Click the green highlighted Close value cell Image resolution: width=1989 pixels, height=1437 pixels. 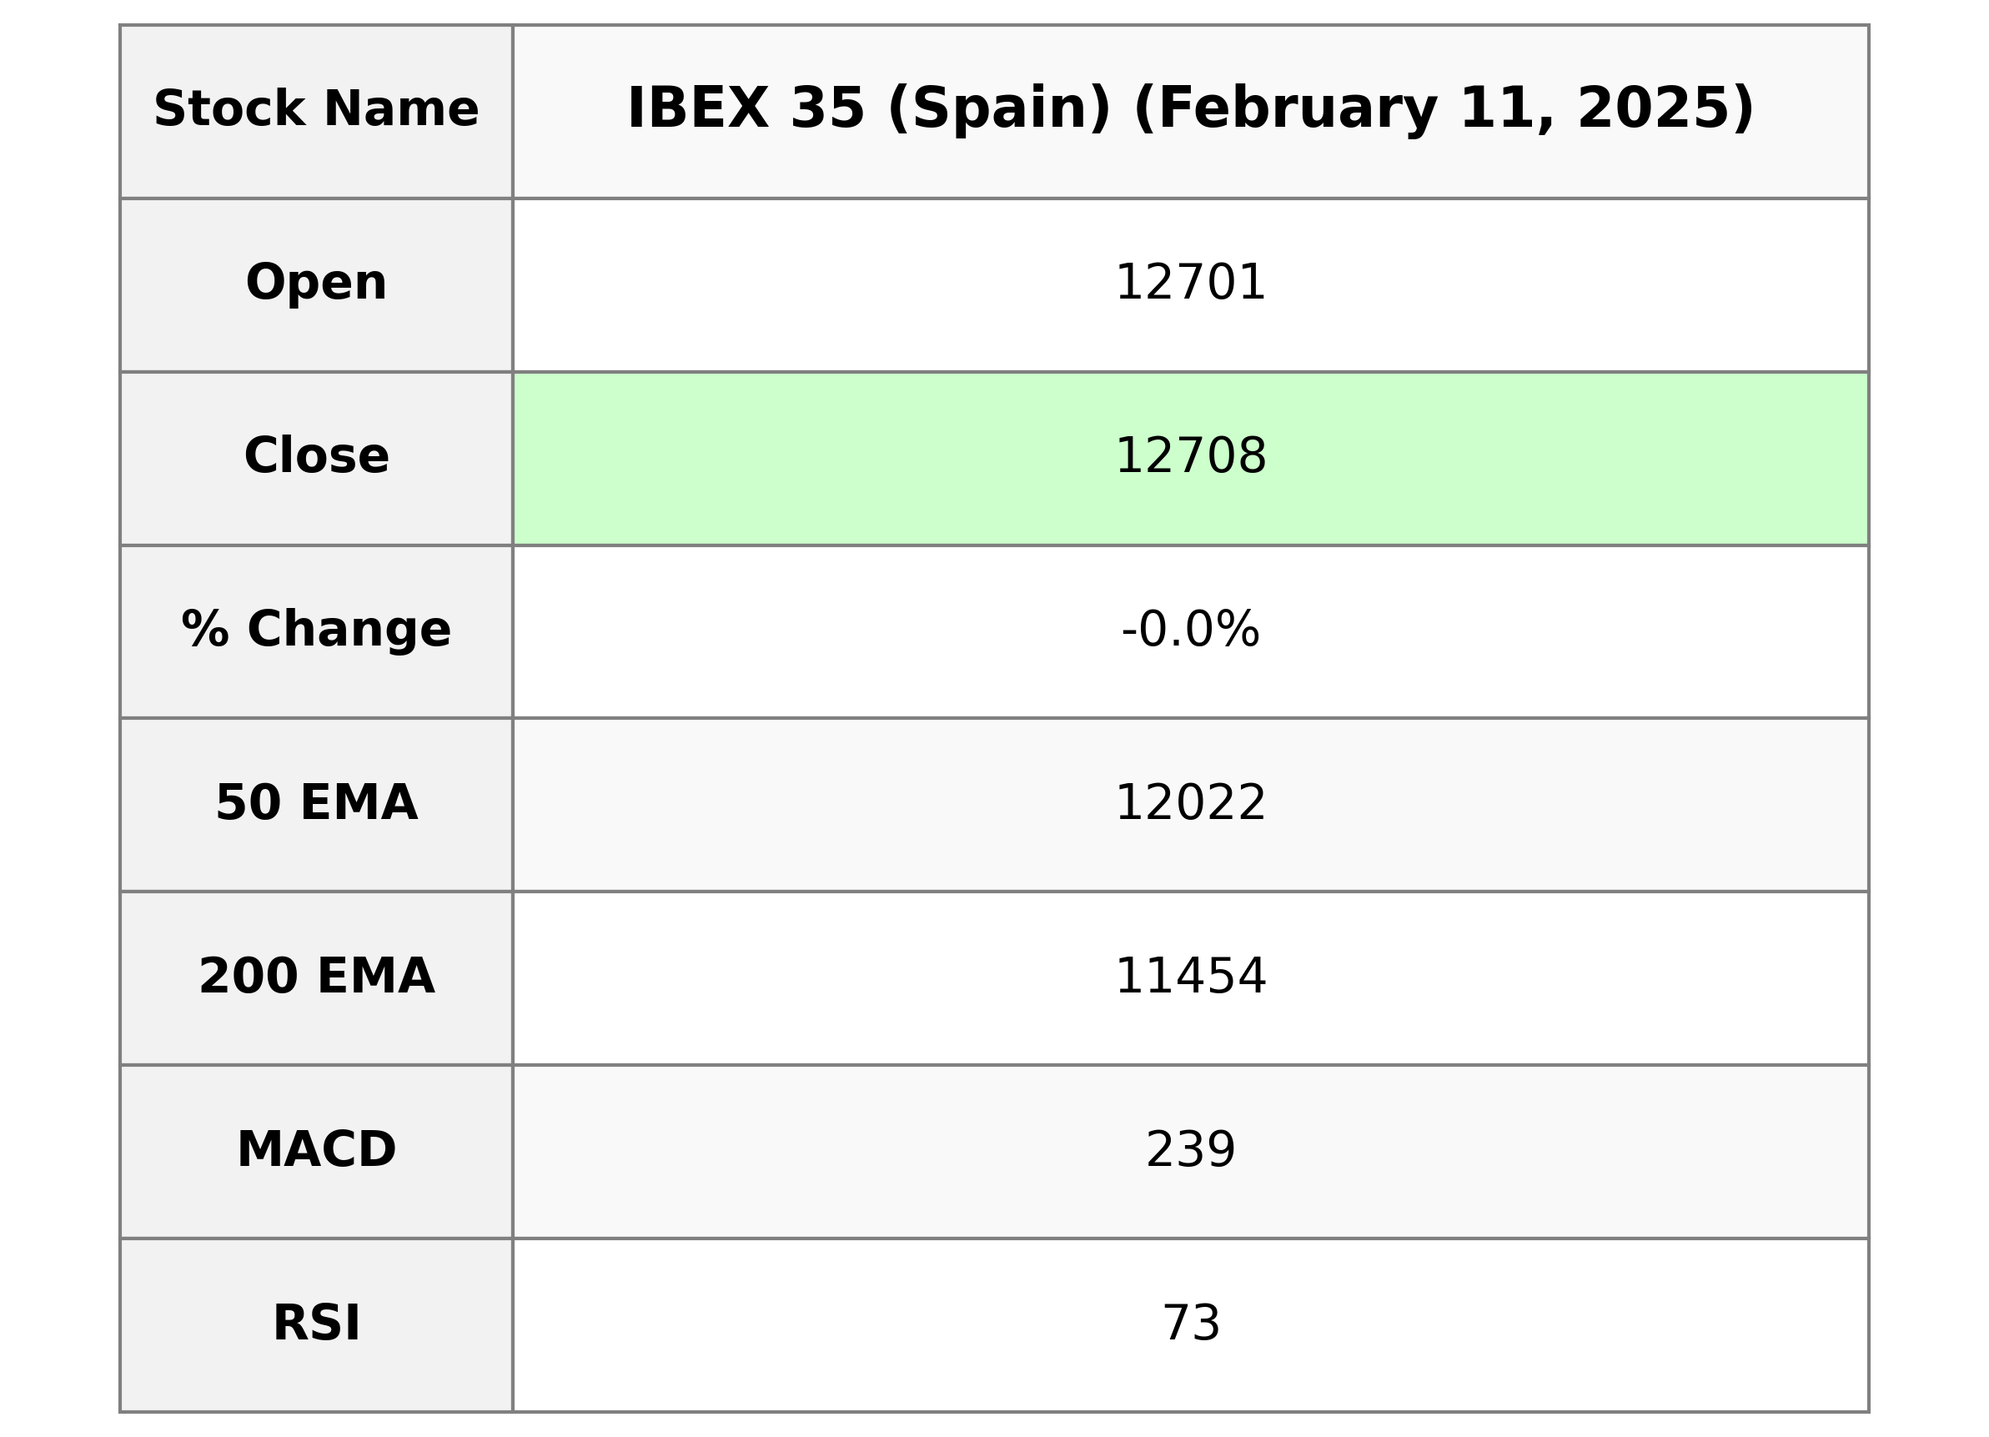tap(1189, 458)
